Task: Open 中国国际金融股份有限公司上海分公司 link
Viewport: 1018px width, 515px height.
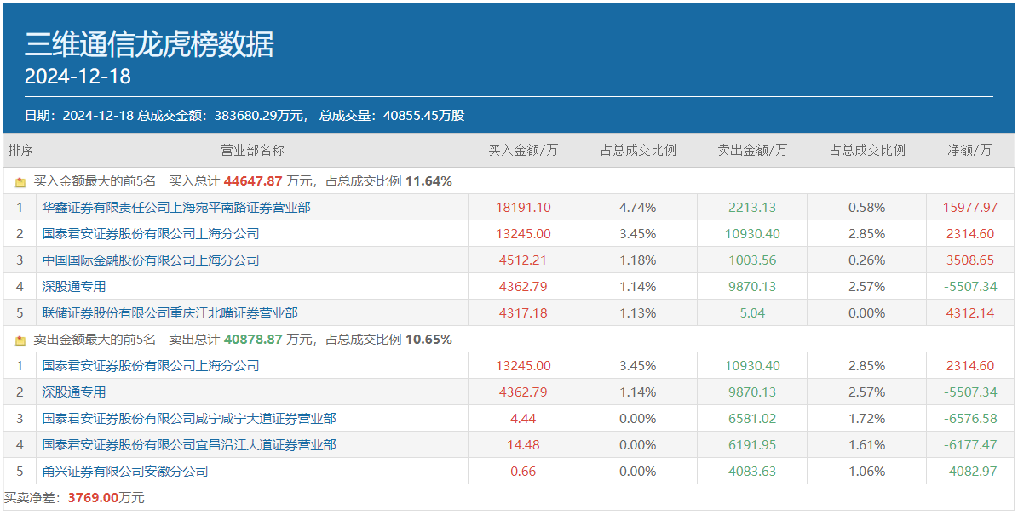Action: tap(151, 260)
